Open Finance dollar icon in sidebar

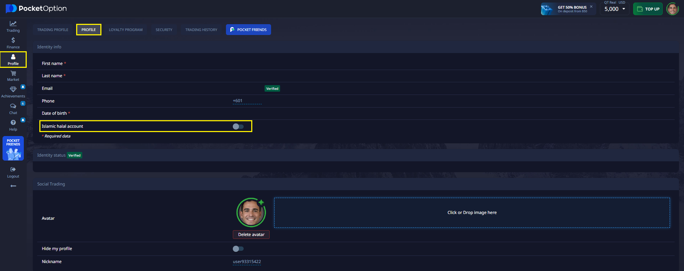(13, 40)
